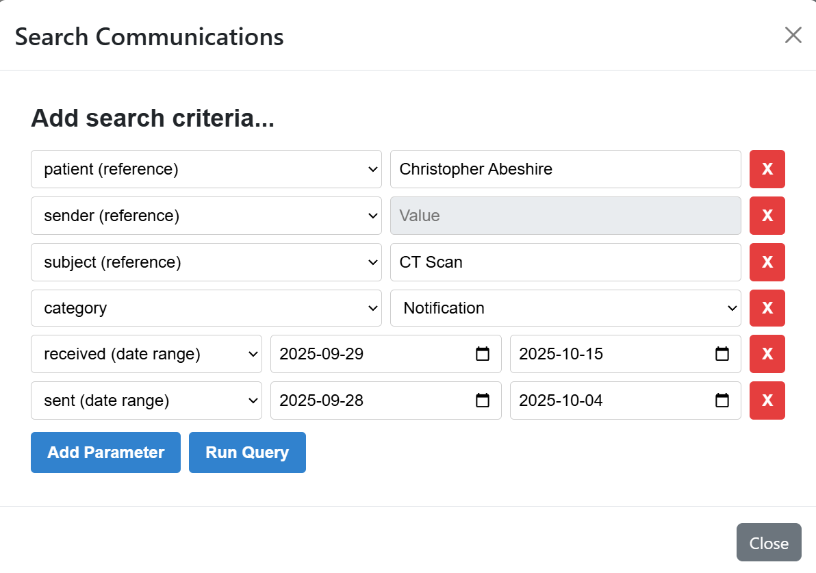The width and height of the screenshot is (816, 573).
Task: Click the Add Parameter button
Action: point(105,453)
